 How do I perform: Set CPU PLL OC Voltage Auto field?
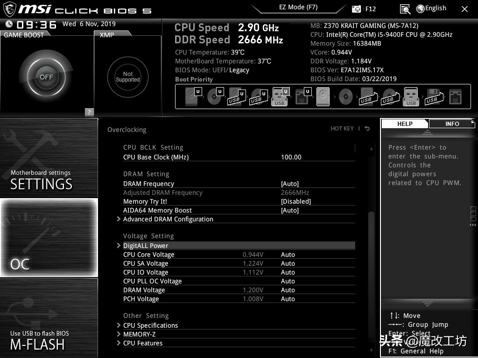(288, 281)
